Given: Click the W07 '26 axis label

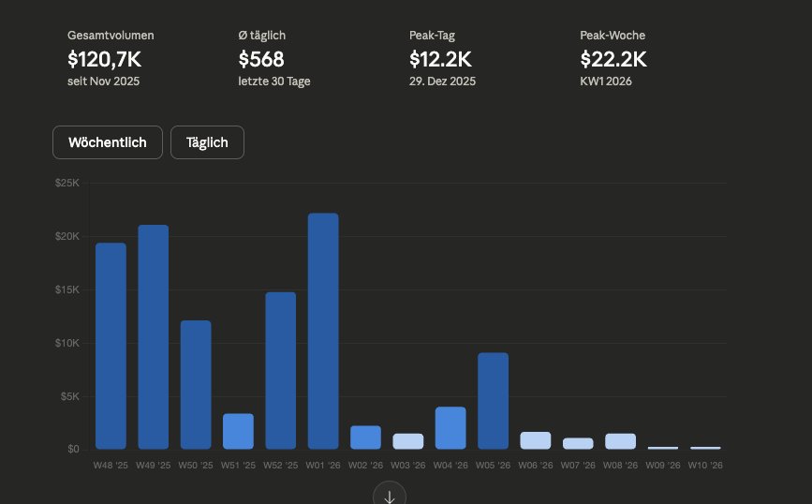Looking at the screenshot, I should tap(578, 465).
